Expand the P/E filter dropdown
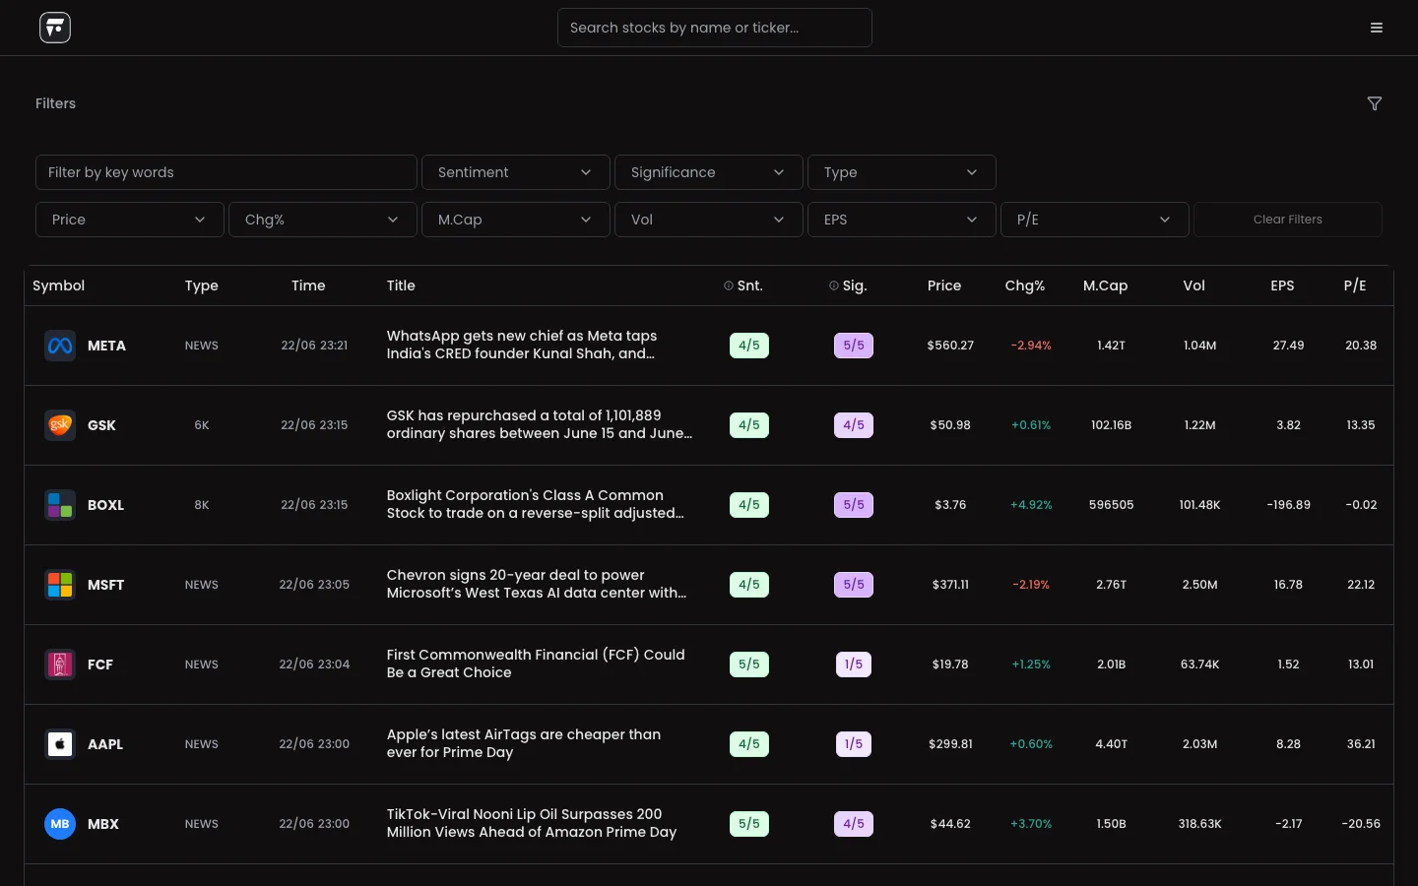The image size is (1418, 886). coord(1095,220)
